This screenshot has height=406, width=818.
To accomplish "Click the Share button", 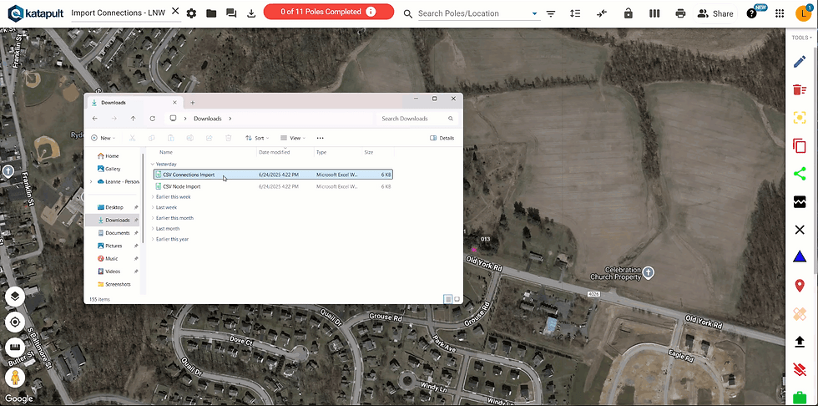I will 715,13.
